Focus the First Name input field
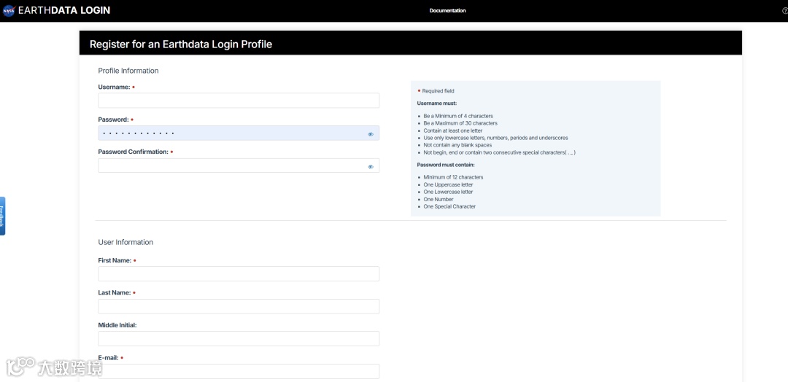 pos(239,273)
